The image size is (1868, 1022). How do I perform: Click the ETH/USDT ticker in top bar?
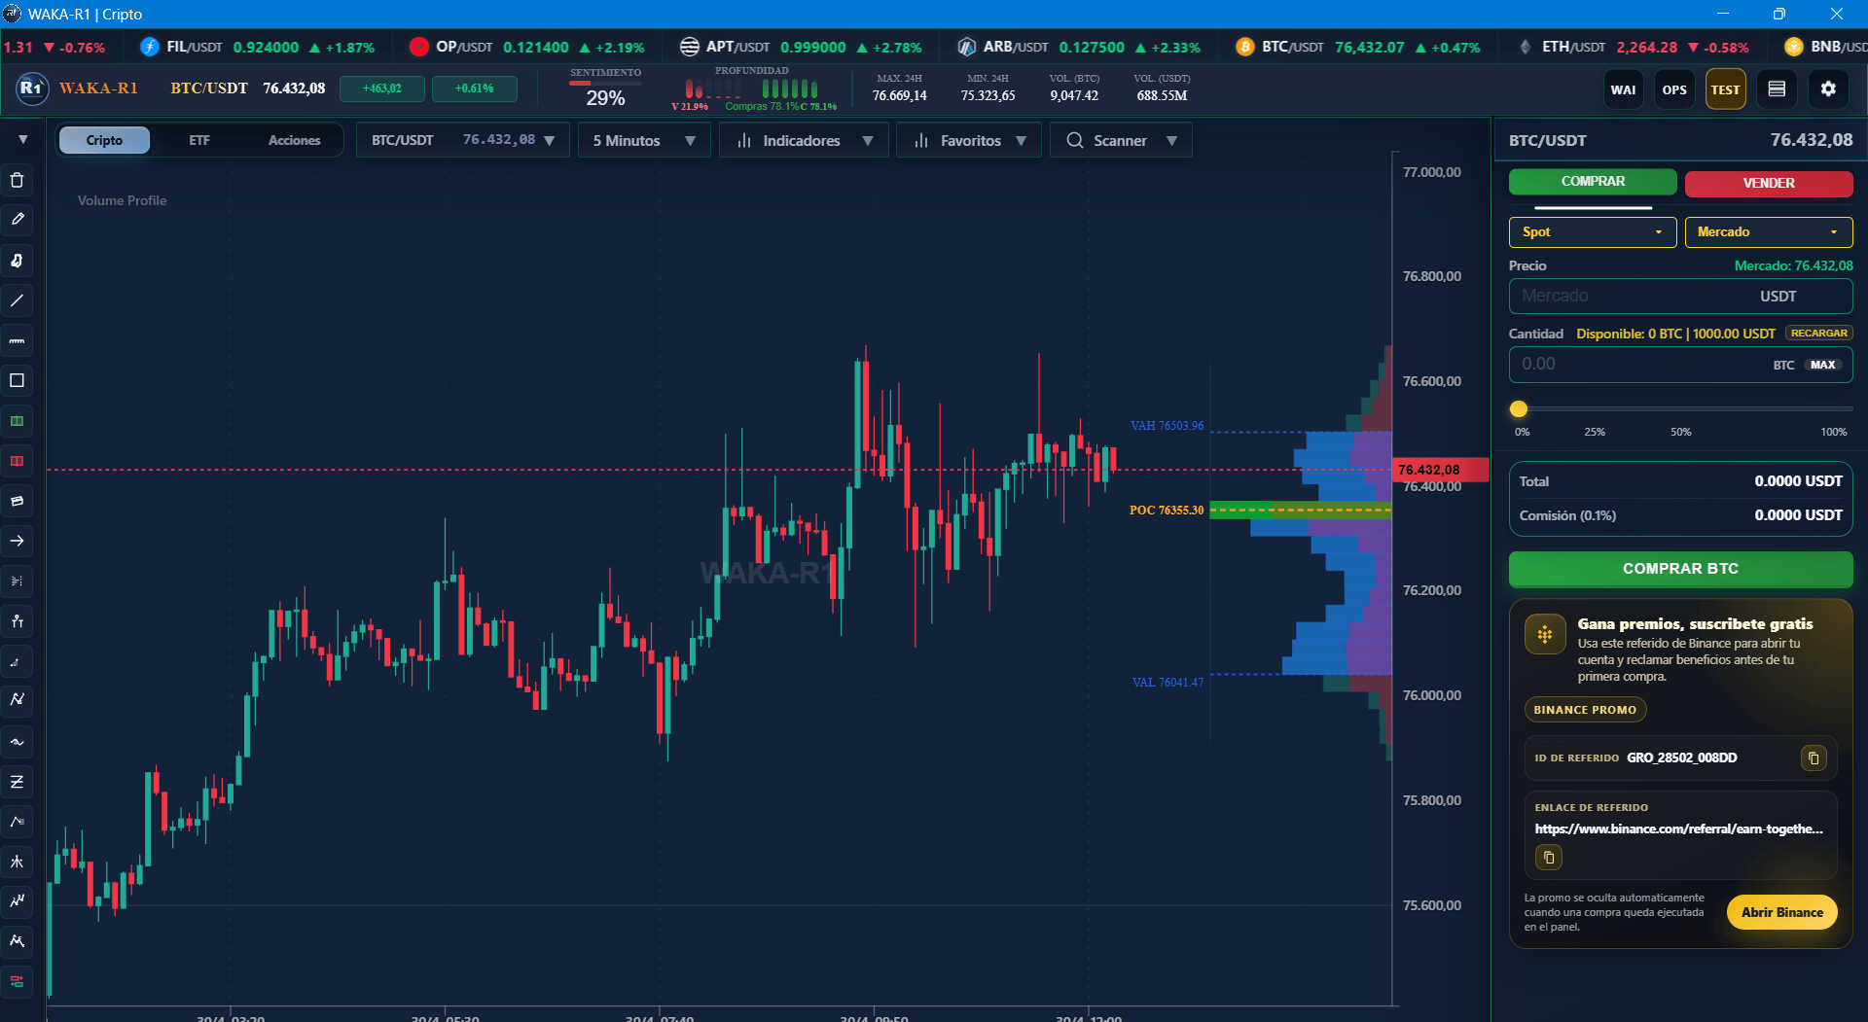(x=1634, y=47)
